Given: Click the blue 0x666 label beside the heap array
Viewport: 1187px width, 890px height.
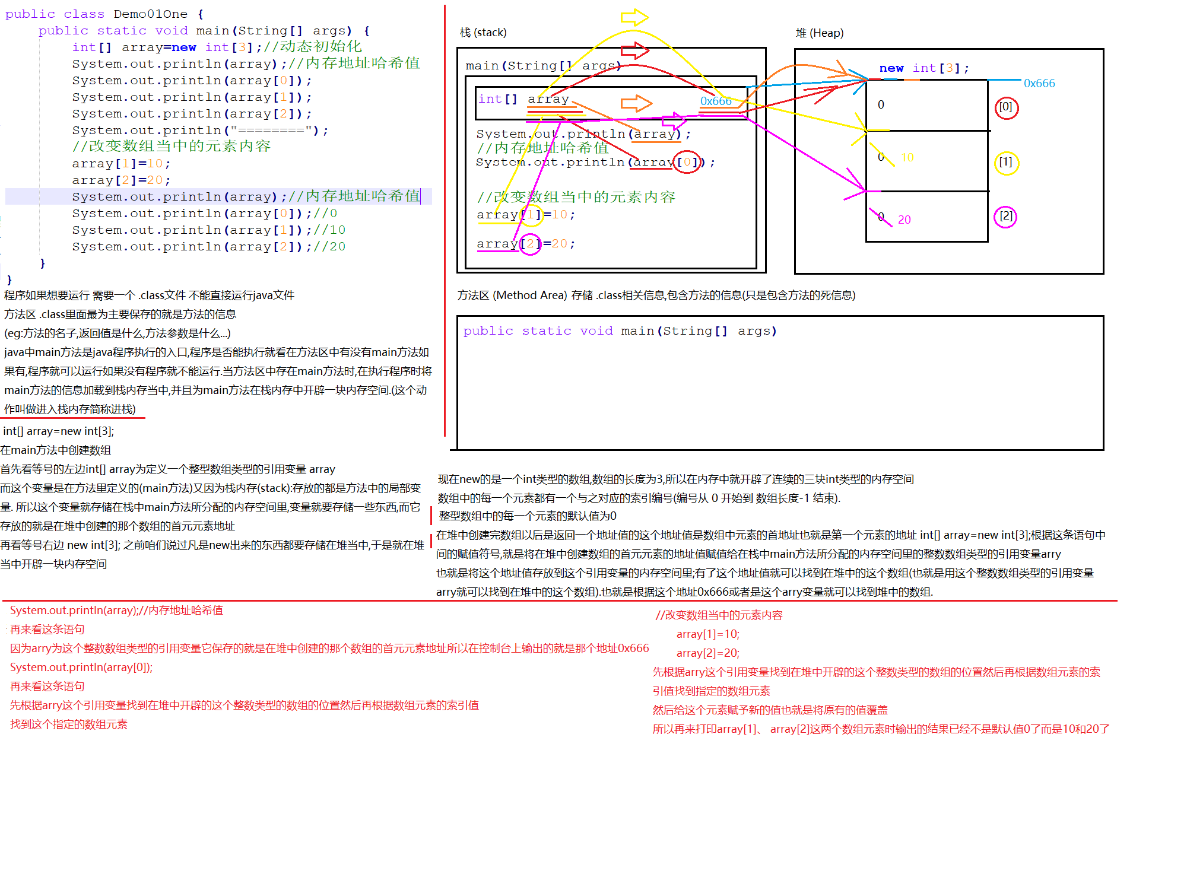Looking at the screenshot, I should click(x=1039, y=84).
